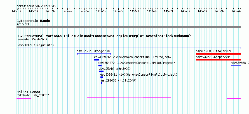The width and height of the screenshot is (249, 114).
Task: Select the 14561k ruler tick label
Action: [17, 11]
